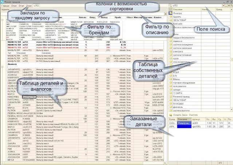This screenshot has width=233, height=165.
Task: Click the folder icon of the Фильтра row
Action: 171,13
